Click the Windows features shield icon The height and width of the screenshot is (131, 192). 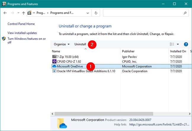(4, 39)
